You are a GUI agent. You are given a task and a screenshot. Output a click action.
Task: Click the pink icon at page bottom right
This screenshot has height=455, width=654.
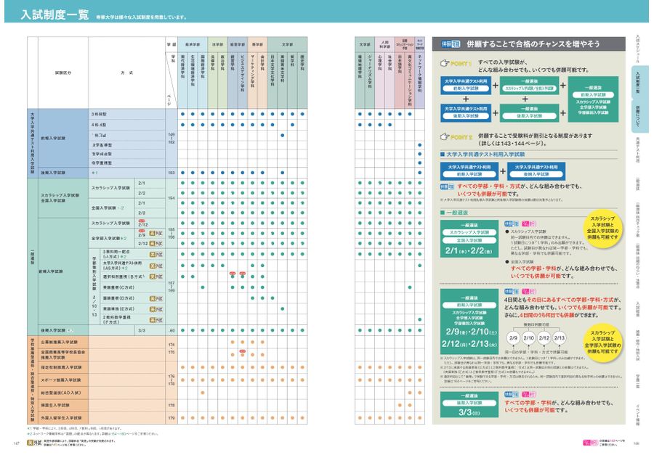591,442
